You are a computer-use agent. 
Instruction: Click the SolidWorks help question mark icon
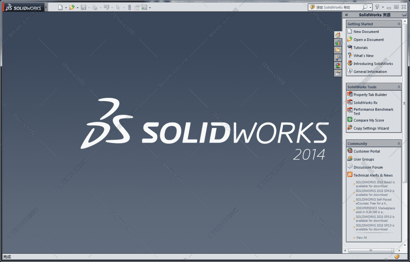[377, 7]
